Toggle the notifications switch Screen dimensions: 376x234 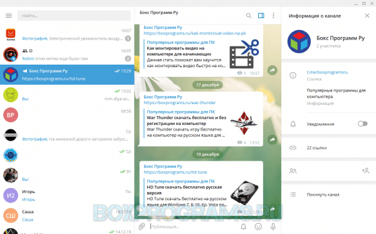point(362,124)
